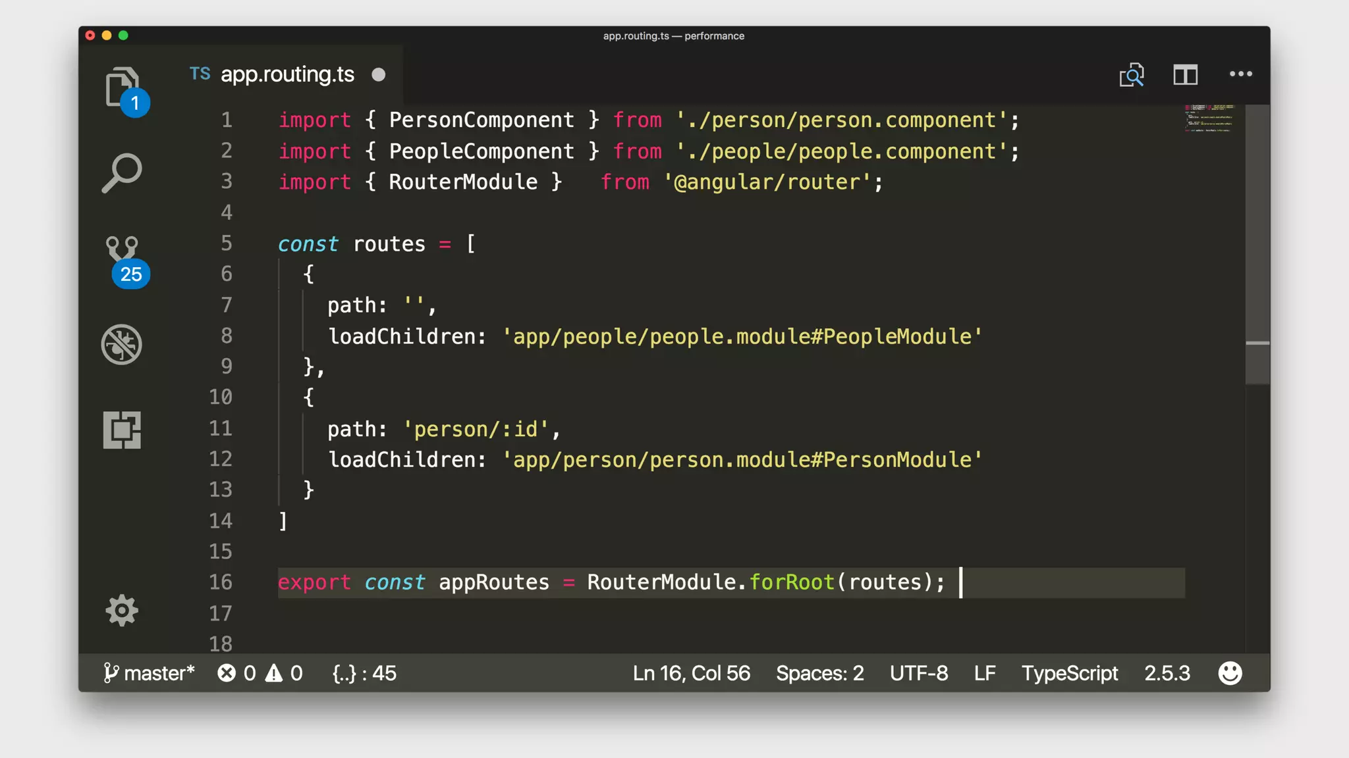
Task: Split the editor with the split icon
Action: pos(1185,75)
